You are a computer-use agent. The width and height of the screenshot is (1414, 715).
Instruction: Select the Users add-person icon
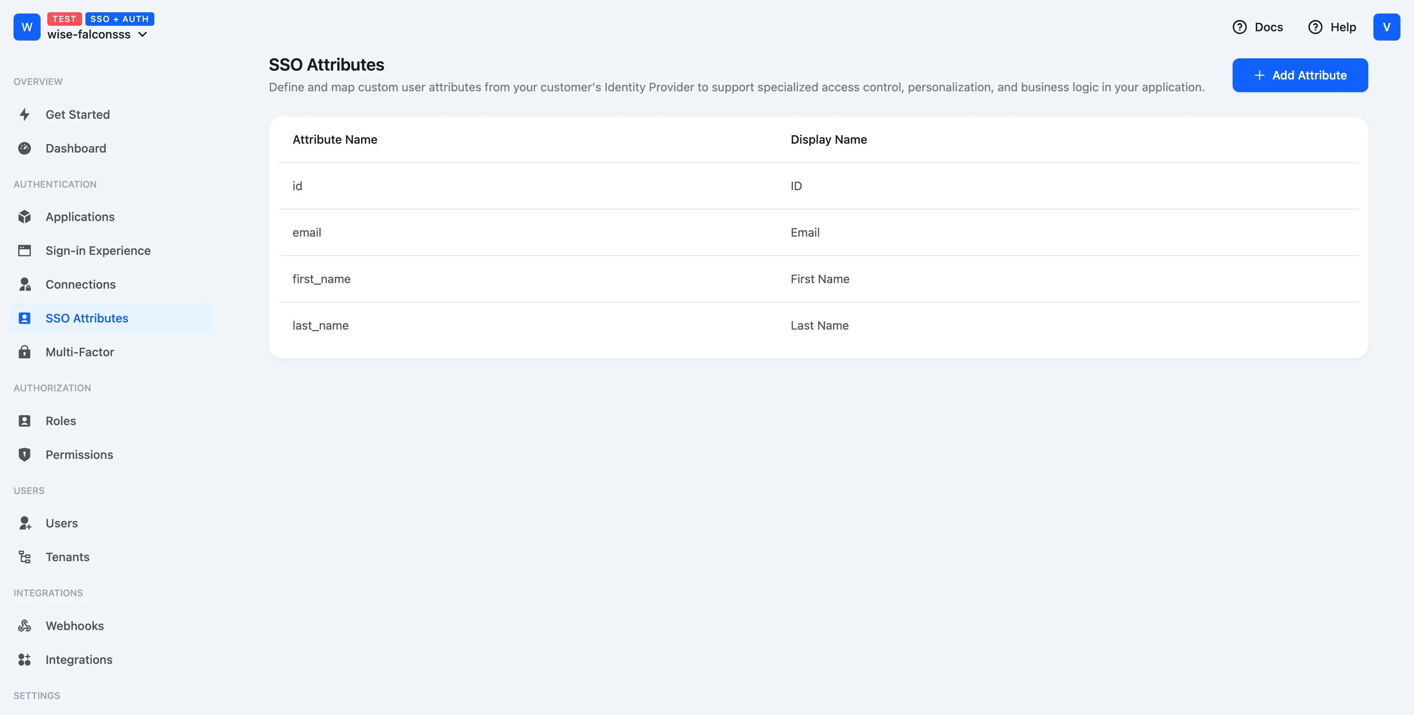click(25, 523)
